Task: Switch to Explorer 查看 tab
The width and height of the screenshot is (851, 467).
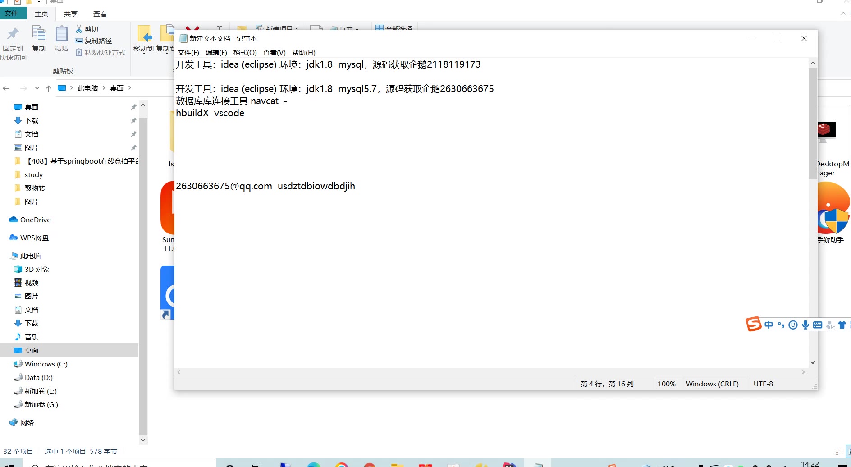Action: 100,14
